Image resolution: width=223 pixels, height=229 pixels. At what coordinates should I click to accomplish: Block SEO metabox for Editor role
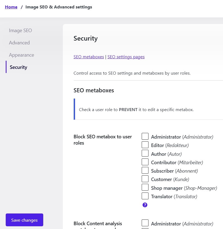click(x=145, y=145)
